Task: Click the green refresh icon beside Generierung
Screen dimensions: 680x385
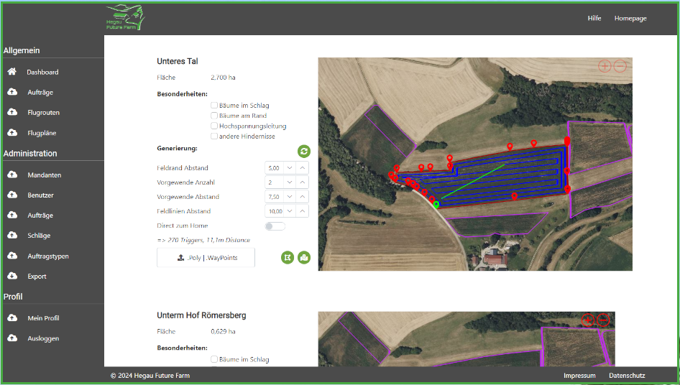Action: coord(304,151)
